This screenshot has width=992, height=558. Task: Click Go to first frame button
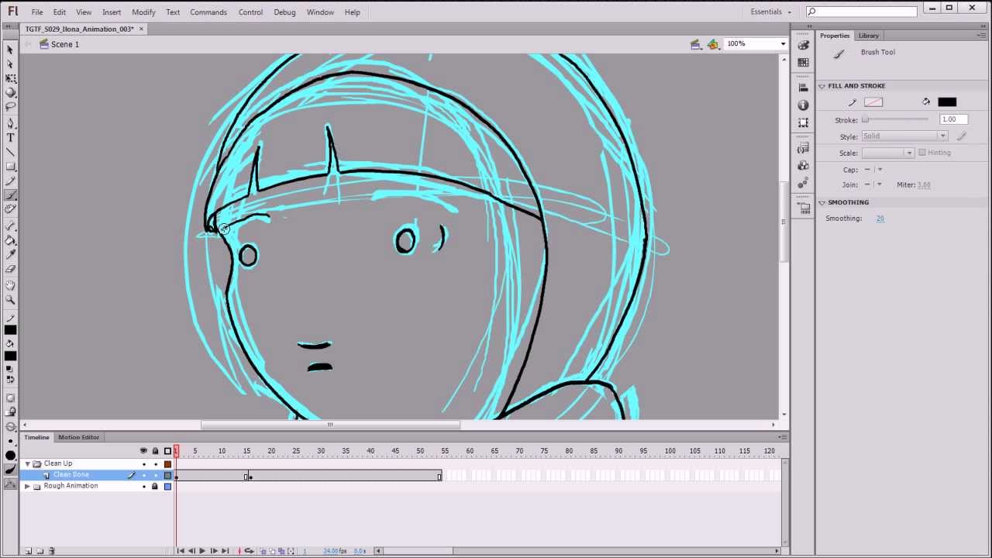tap(181, 551)
